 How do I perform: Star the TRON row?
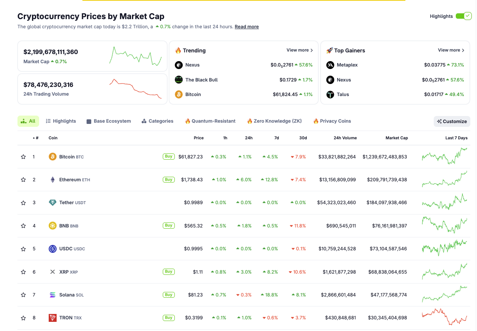tap(23, 318)
